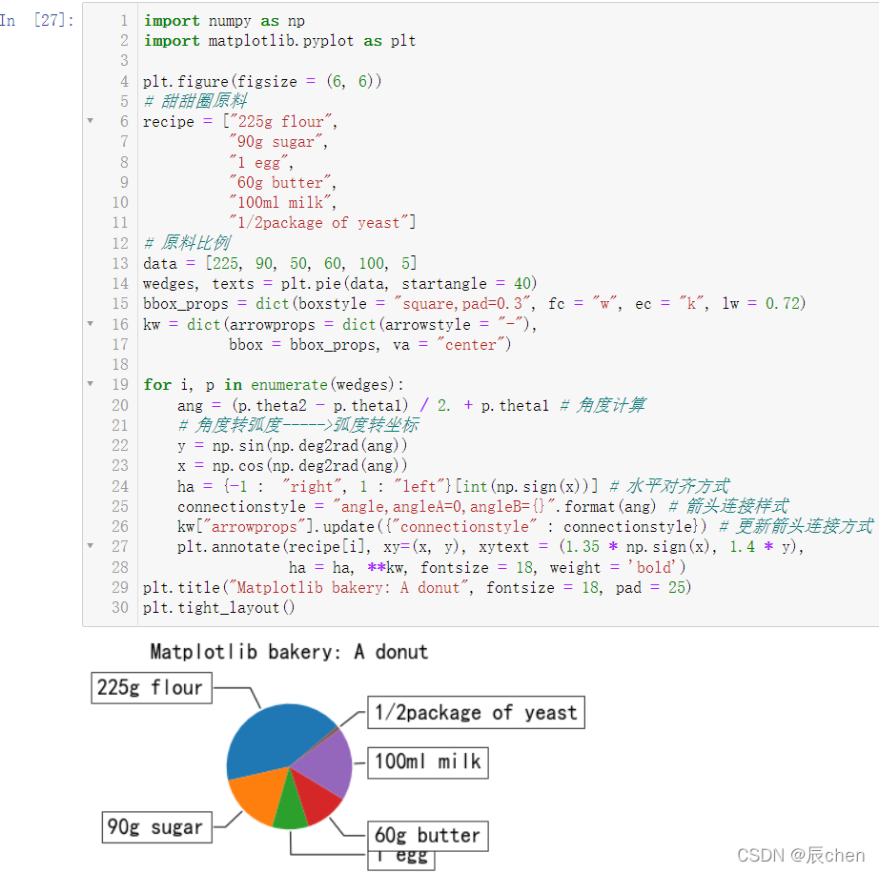Click the bbox_props = dict(boxstyle line
The image size is (879, 873).
(474, 304)
